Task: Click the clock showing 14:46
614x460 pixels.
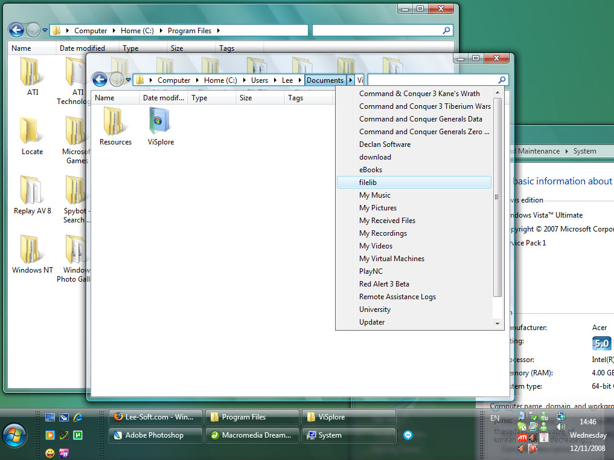Action: pyautogui.click(x=588, y=422)
